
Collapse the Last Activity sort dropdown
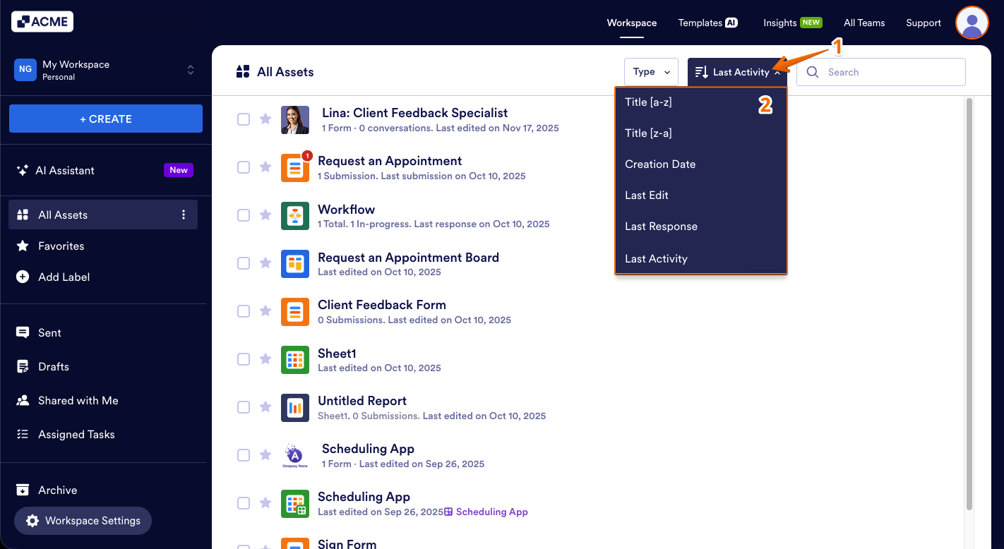click(737, 71)
